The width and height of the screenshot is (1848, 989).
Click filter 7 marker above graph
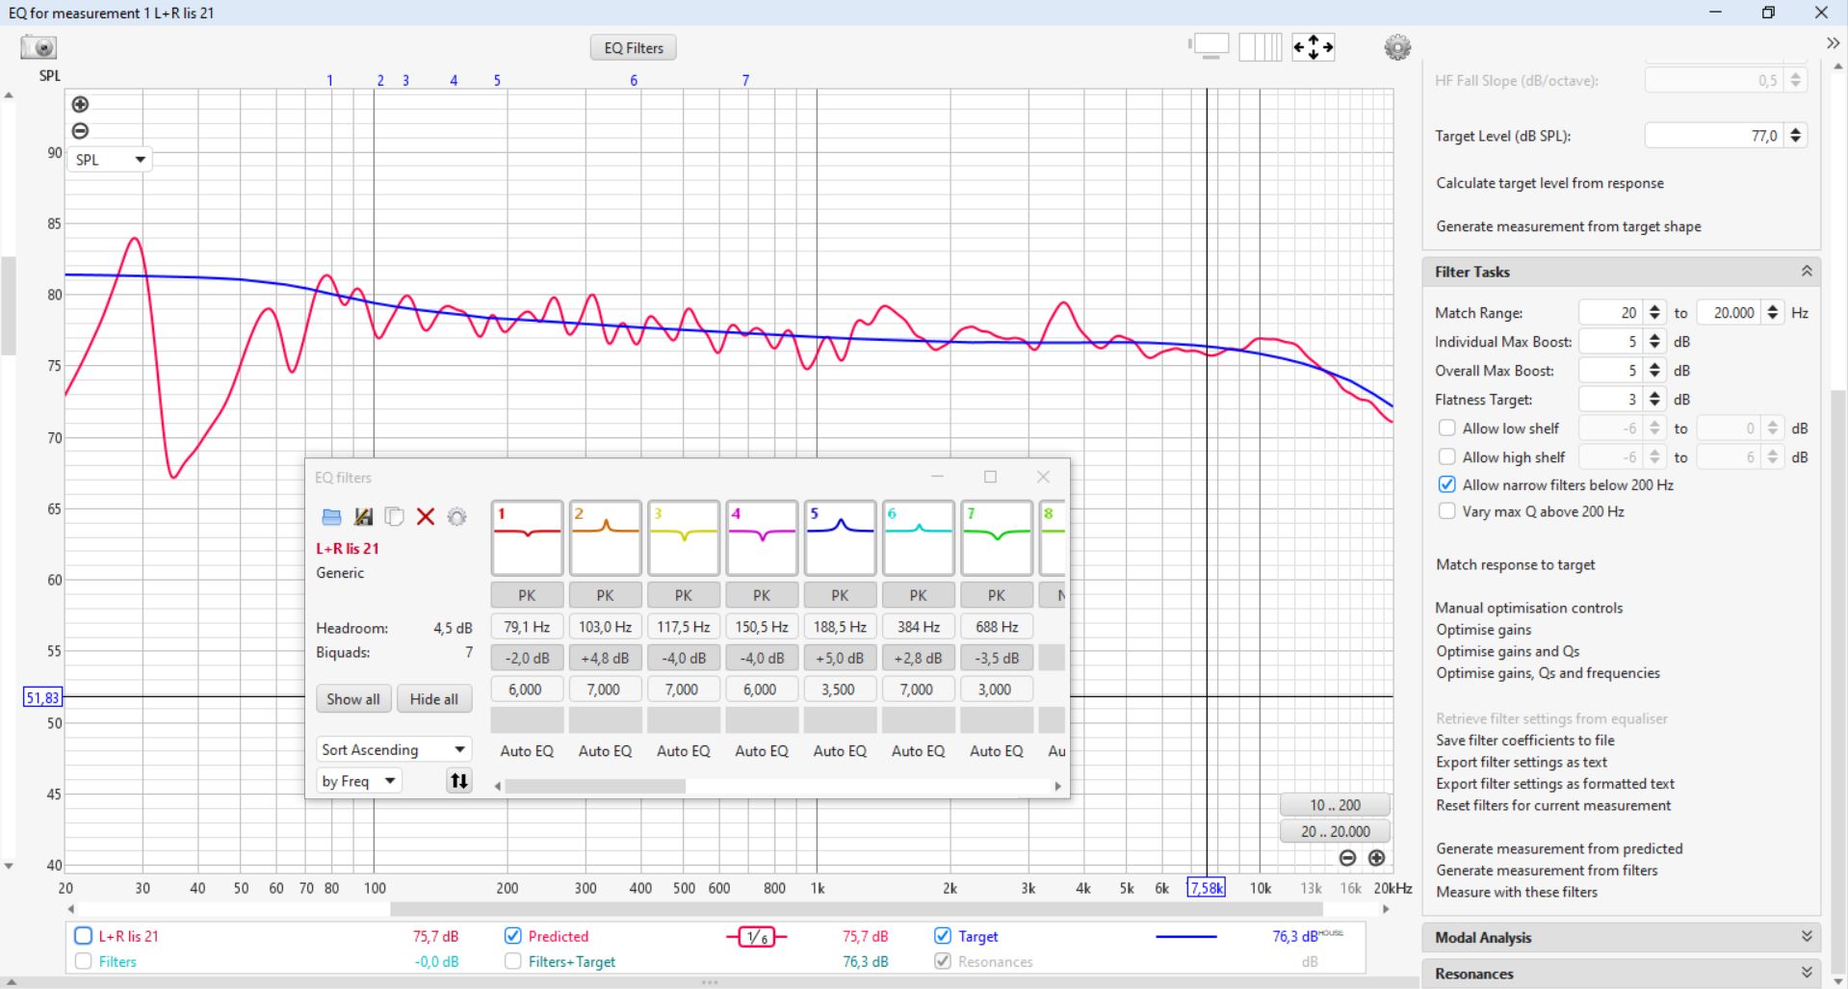click(x=745, y=81)
